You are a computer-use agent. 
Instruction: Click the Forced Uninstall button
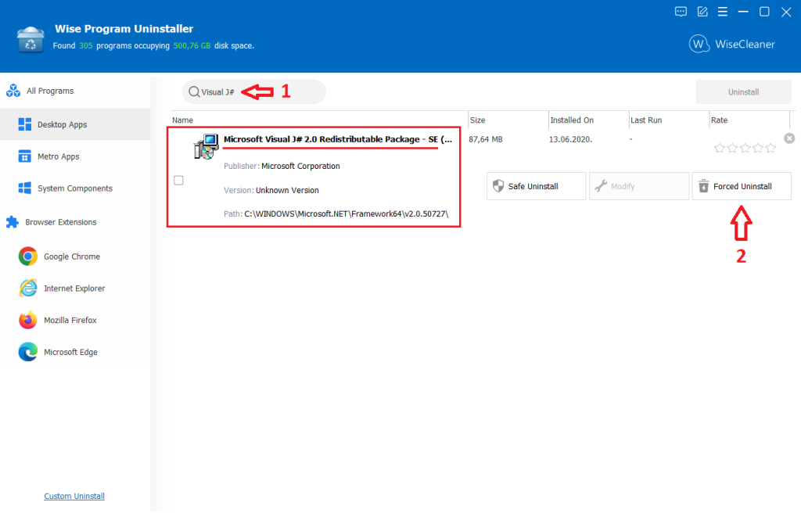[742, 186]
